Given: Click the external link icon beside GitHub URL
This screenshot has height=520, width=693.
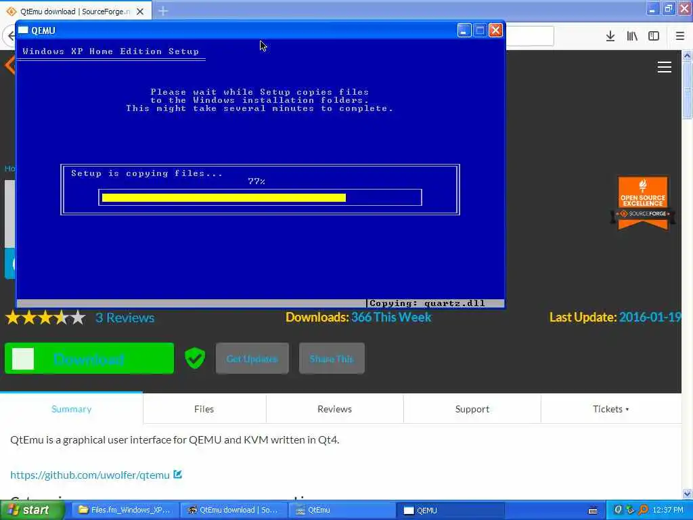Looking at the screenshot, I should 178,475.
